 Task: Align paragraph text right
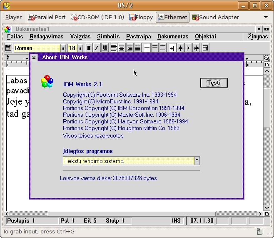pos(130,48)
